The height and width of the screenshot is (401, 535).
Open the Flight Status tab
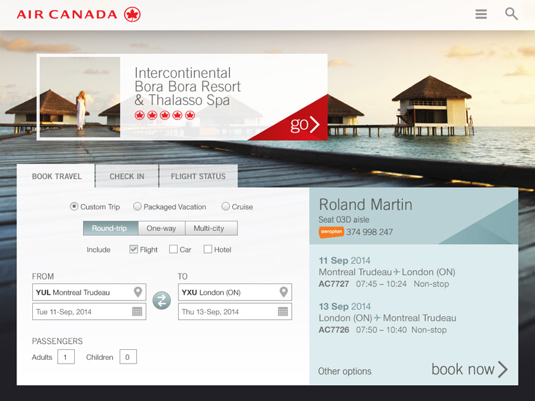click(x=198, y=176)
